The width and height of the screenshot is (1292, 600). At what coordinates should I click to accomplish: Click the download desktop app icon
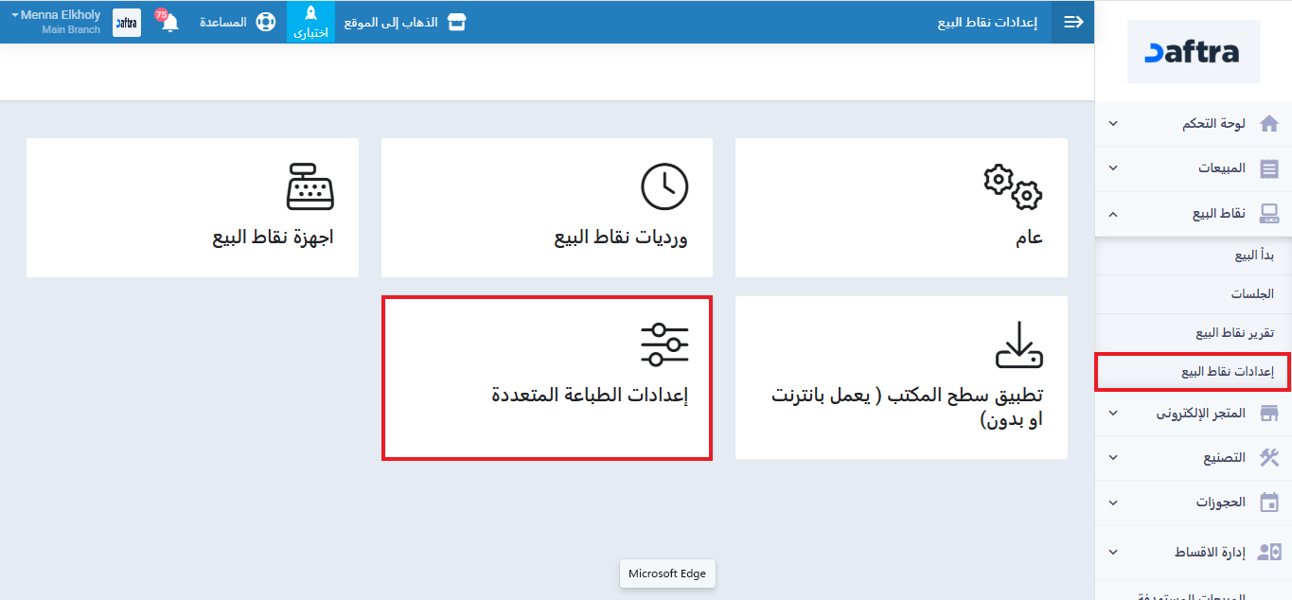(1018, 344)
